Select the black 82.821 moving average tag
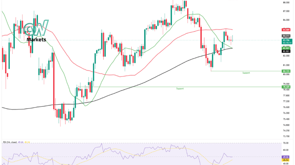The width and height of the screenshot is (295, 165). click(286, 51)
